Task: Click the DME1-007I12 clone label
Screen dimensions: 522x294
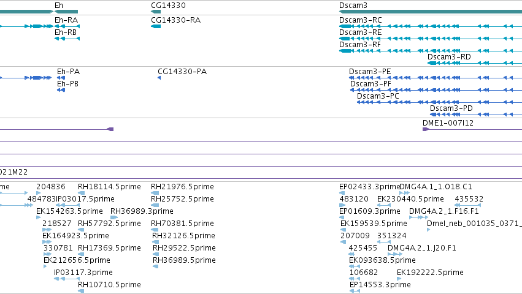Action: (x=448, y=123)
